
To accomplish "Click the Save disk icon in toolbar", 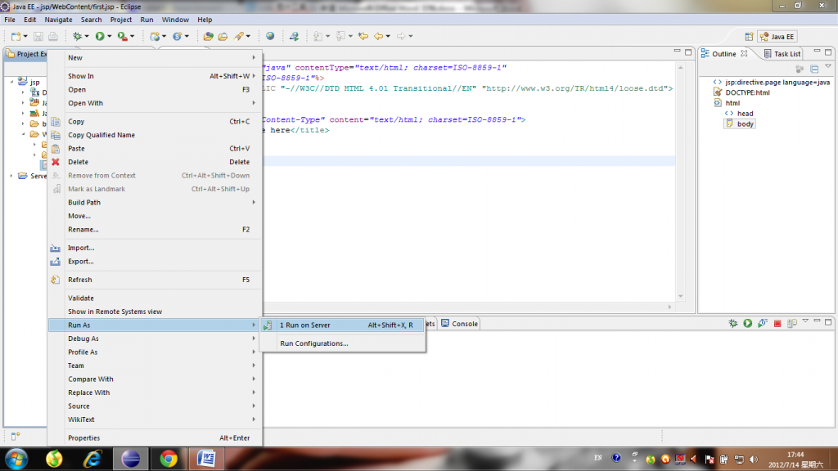I will 38,36.
